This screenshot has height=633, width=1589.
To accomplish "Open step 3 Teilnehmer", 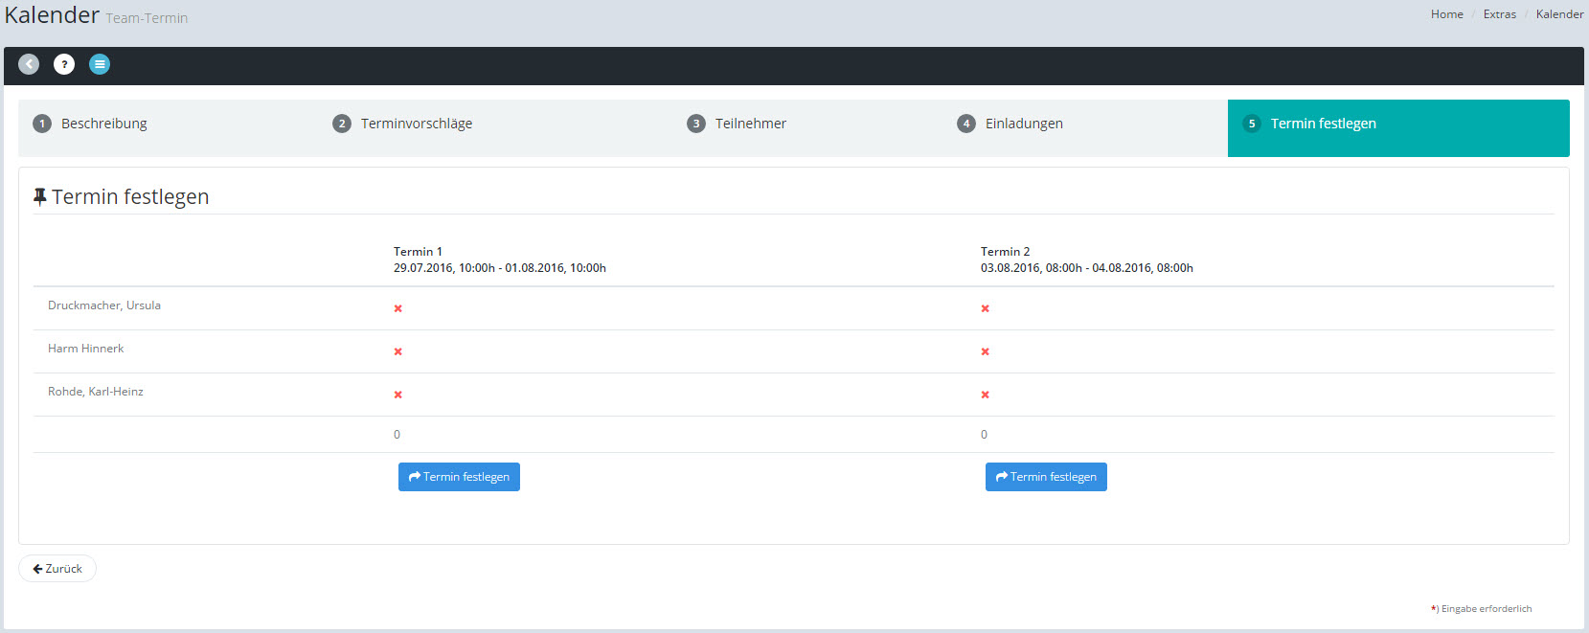I will coord(750,124).
